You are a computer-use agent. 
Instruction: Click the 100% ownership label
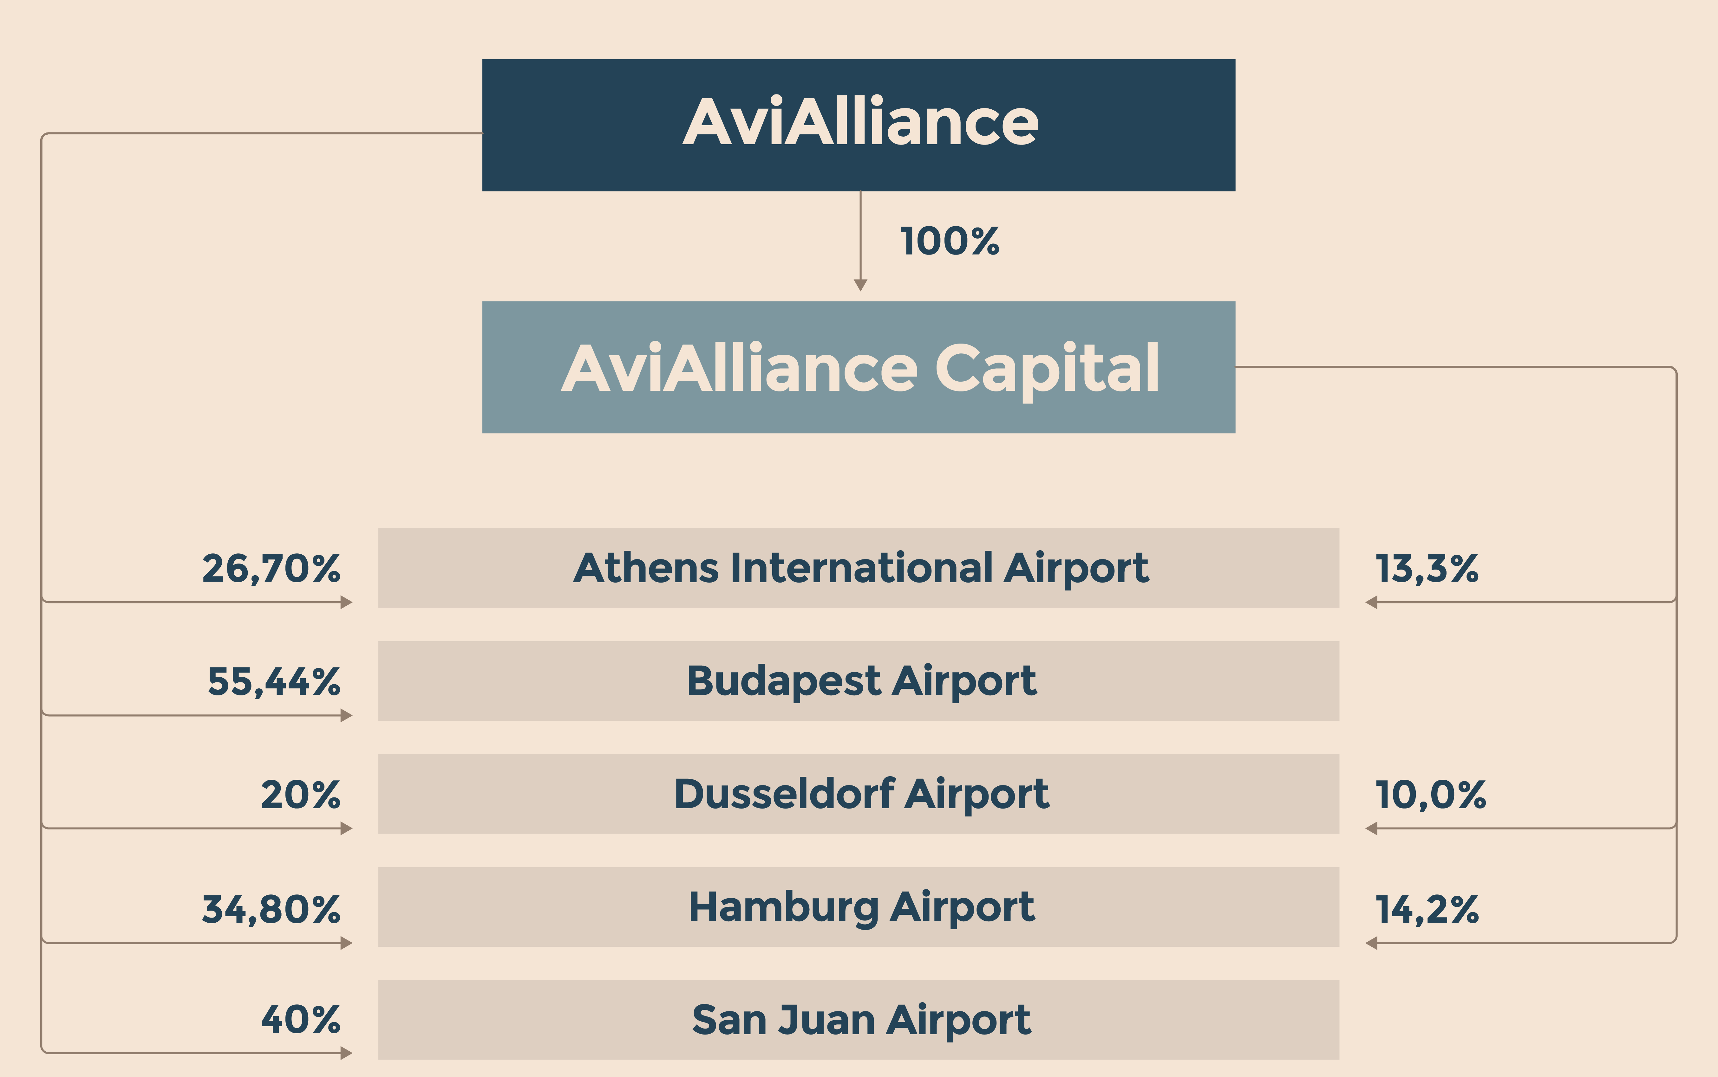click(949, 242)
